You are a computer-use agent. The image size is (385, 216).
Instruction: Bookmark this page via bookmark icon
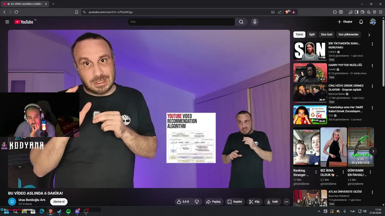[x=76, y=12]
